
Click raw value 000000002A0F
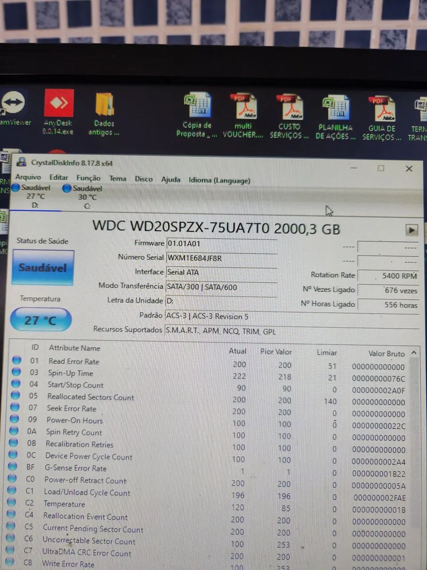(379, 391)
